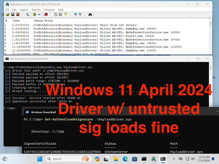The image size is (219, 164).
Task: Click 'Payload patch range' line in Command Prompt
Action: 42,81
